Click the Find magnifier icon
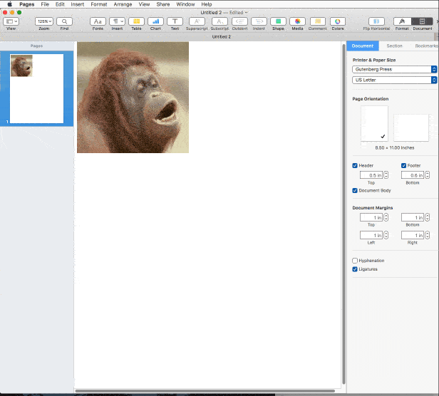 point(64,21)
